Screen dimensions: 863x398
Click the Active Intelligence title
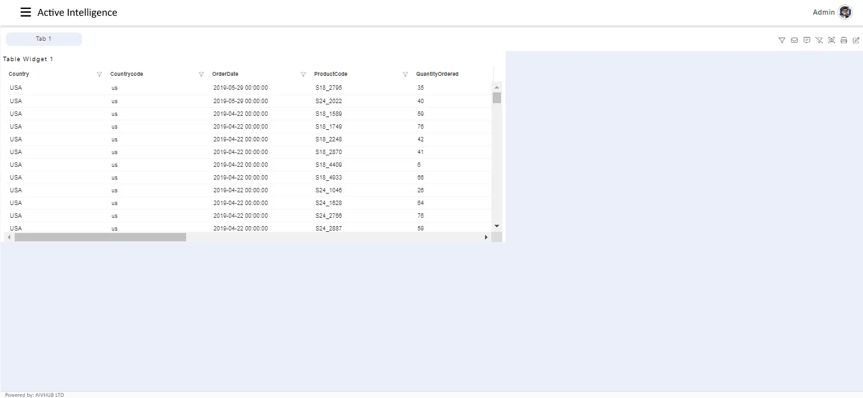coord(76,12)
